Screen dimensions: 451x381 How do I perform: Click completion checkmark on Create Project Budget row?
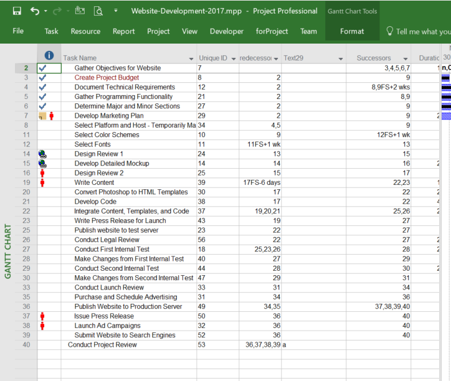click(42, 78)
